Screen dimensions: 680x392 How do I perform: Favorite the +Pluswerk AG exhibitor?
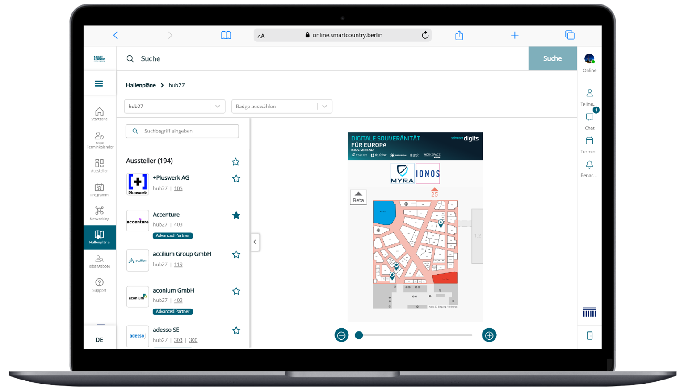236,179
